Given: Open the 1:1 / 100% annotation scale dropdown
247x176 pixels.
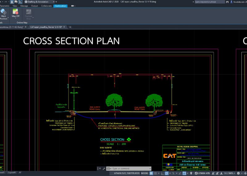Looking at the screenshot, I should pyautogui.click(x=230, y=173).
